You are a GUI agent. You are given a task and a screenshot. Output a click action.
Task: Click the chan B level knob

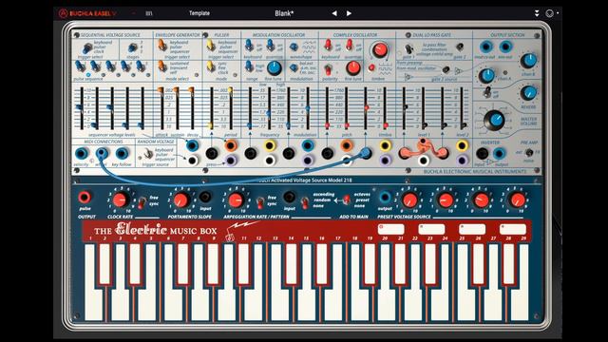(528, 61)
